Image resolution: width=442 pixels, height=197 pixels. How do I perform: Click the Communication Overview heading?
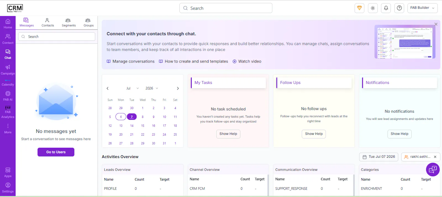tap(296, 170)
